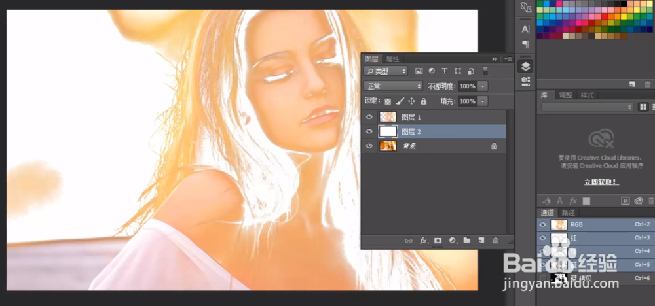Screen dimensions: 655x306
Task: Open the 填充 fill slider arrow
Action: [483, 101]
